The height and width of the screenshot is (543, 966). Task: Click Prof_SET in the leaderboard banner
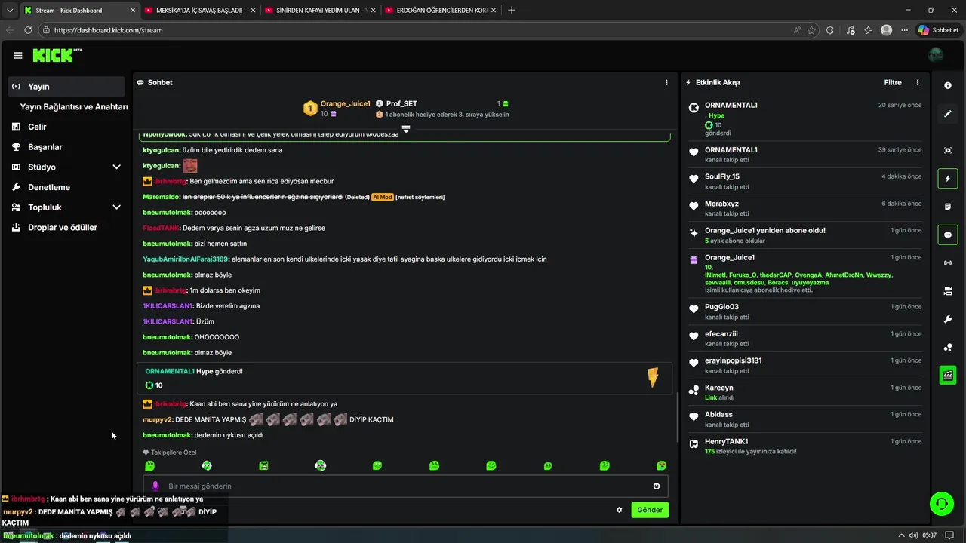point(401,103)
